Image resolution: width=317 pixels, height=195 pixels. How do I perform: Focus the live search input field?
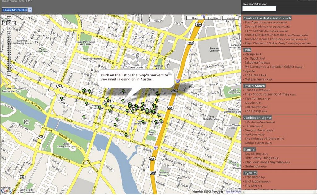(259, 9)
